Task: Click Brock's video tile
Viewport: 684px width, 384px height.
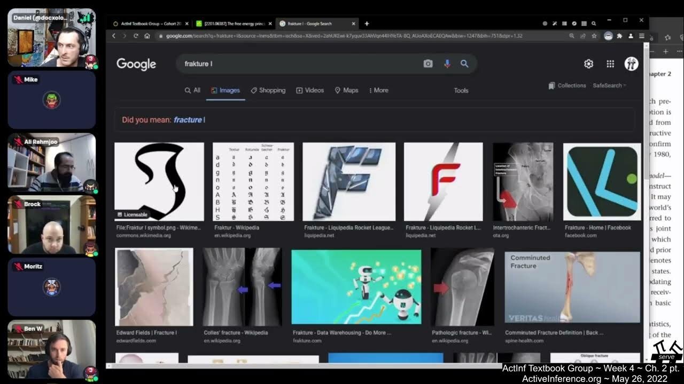Action: coord(52,225)
